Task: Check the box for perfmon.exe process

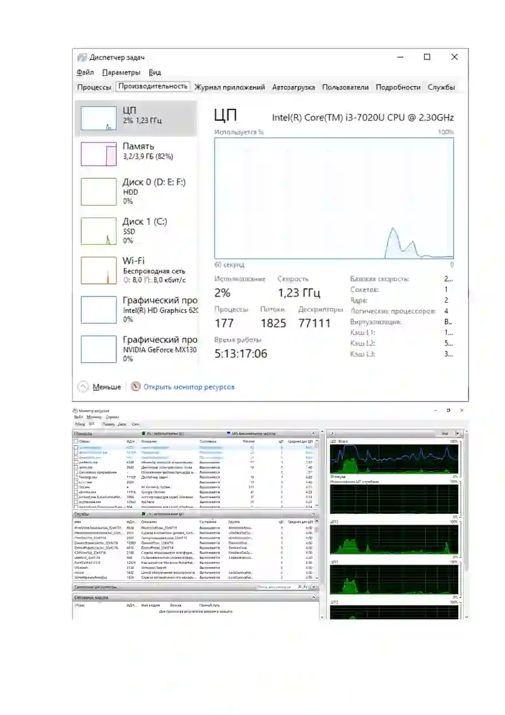Action: pos(76,462)
